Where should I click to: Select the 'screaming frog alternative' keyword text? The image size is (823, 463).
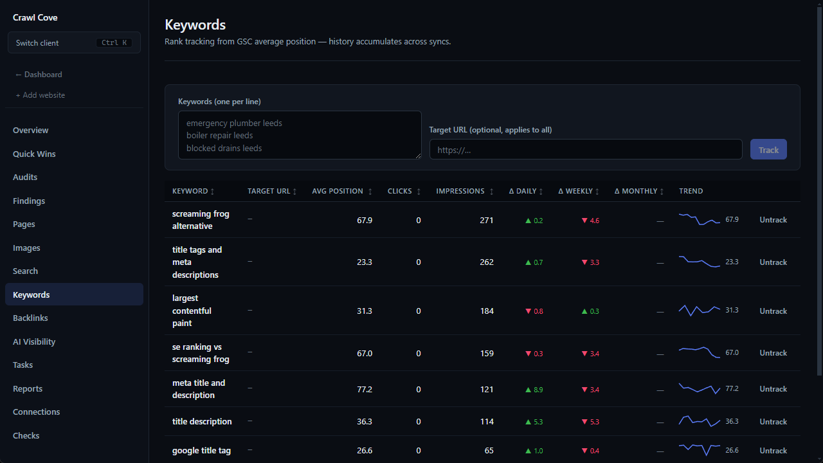tap(201, 220)
